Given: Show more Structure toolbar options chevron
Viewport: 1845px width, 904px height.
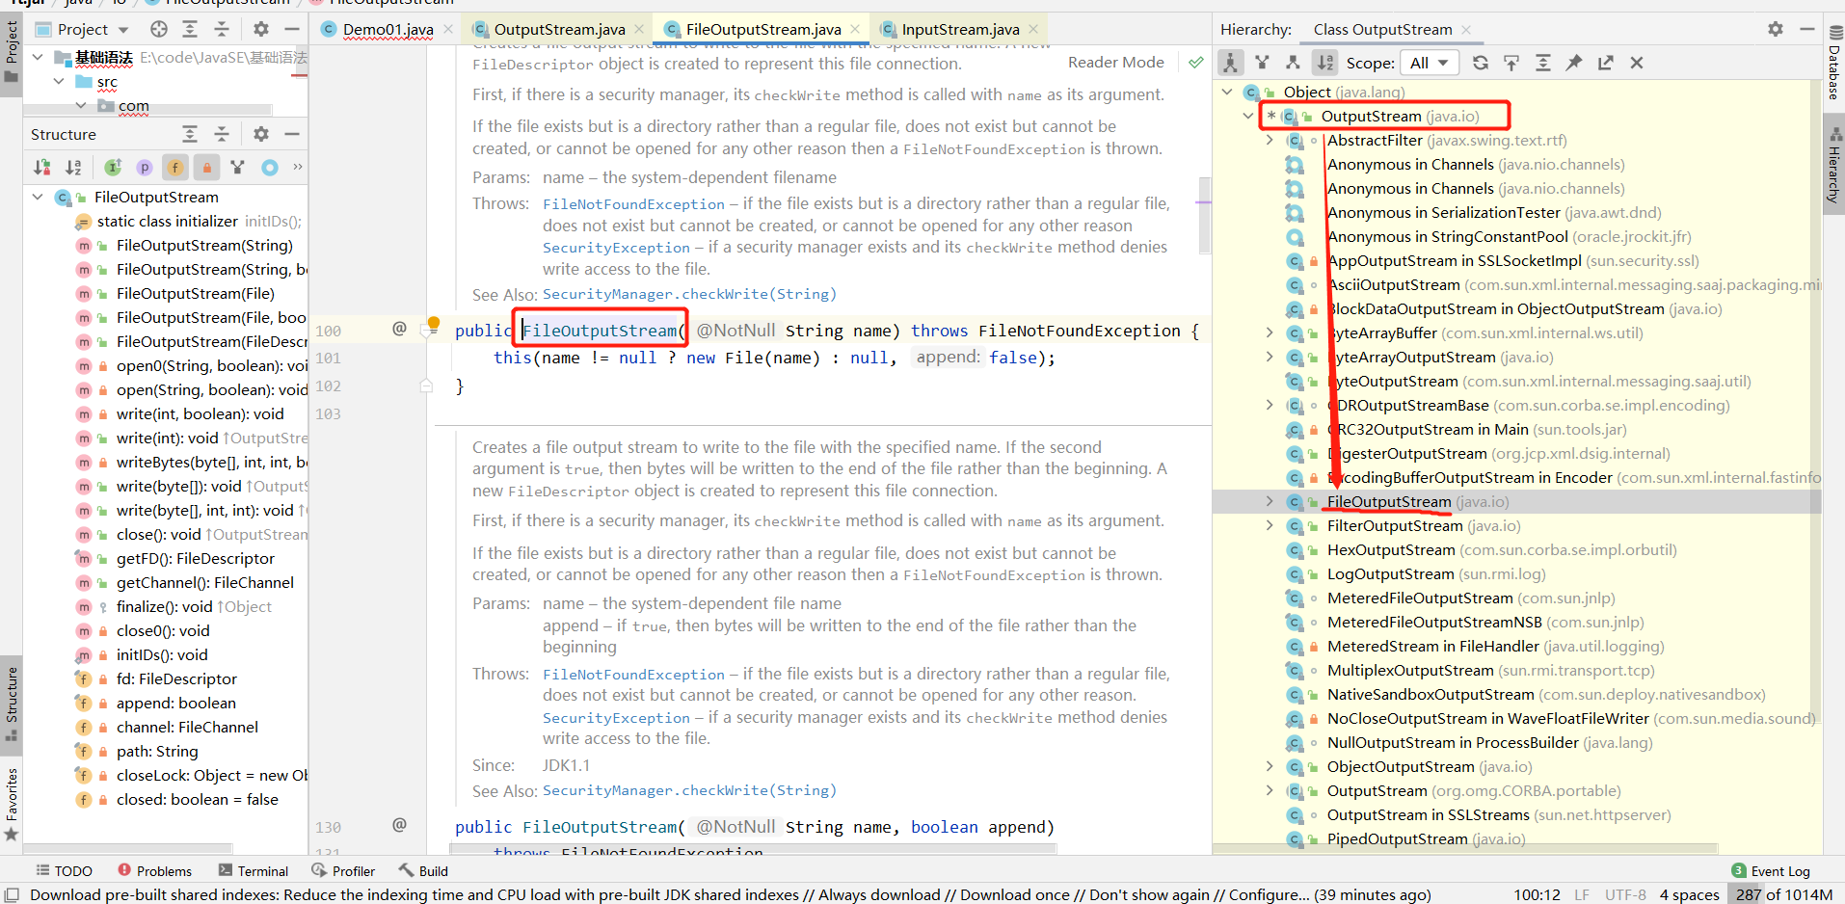Looking at the screenshot, I should 298,167.
